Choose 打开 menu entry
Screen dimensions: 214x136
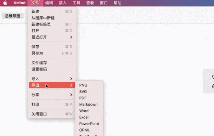[x=52, y=31]
